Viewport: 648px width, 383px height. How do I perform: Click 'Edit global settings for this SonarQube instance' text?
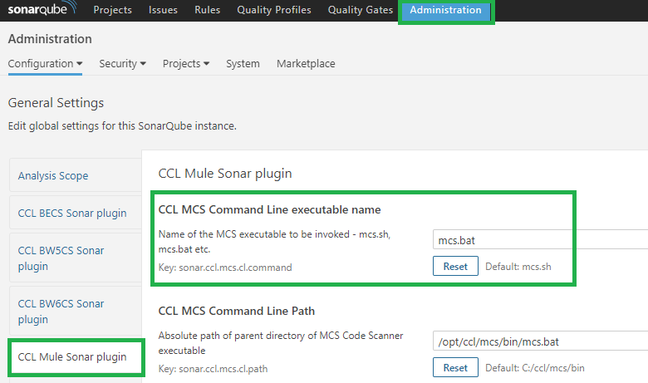click(x=122, y=125)
